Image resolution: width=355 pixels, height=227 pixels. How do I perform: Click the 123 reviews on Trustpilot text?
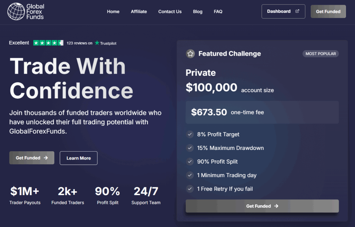(92, 43)
